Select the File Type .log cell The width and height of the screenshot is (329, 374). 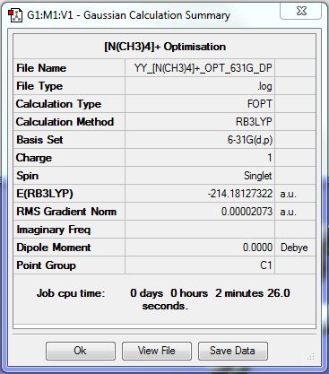click(200, 86)
